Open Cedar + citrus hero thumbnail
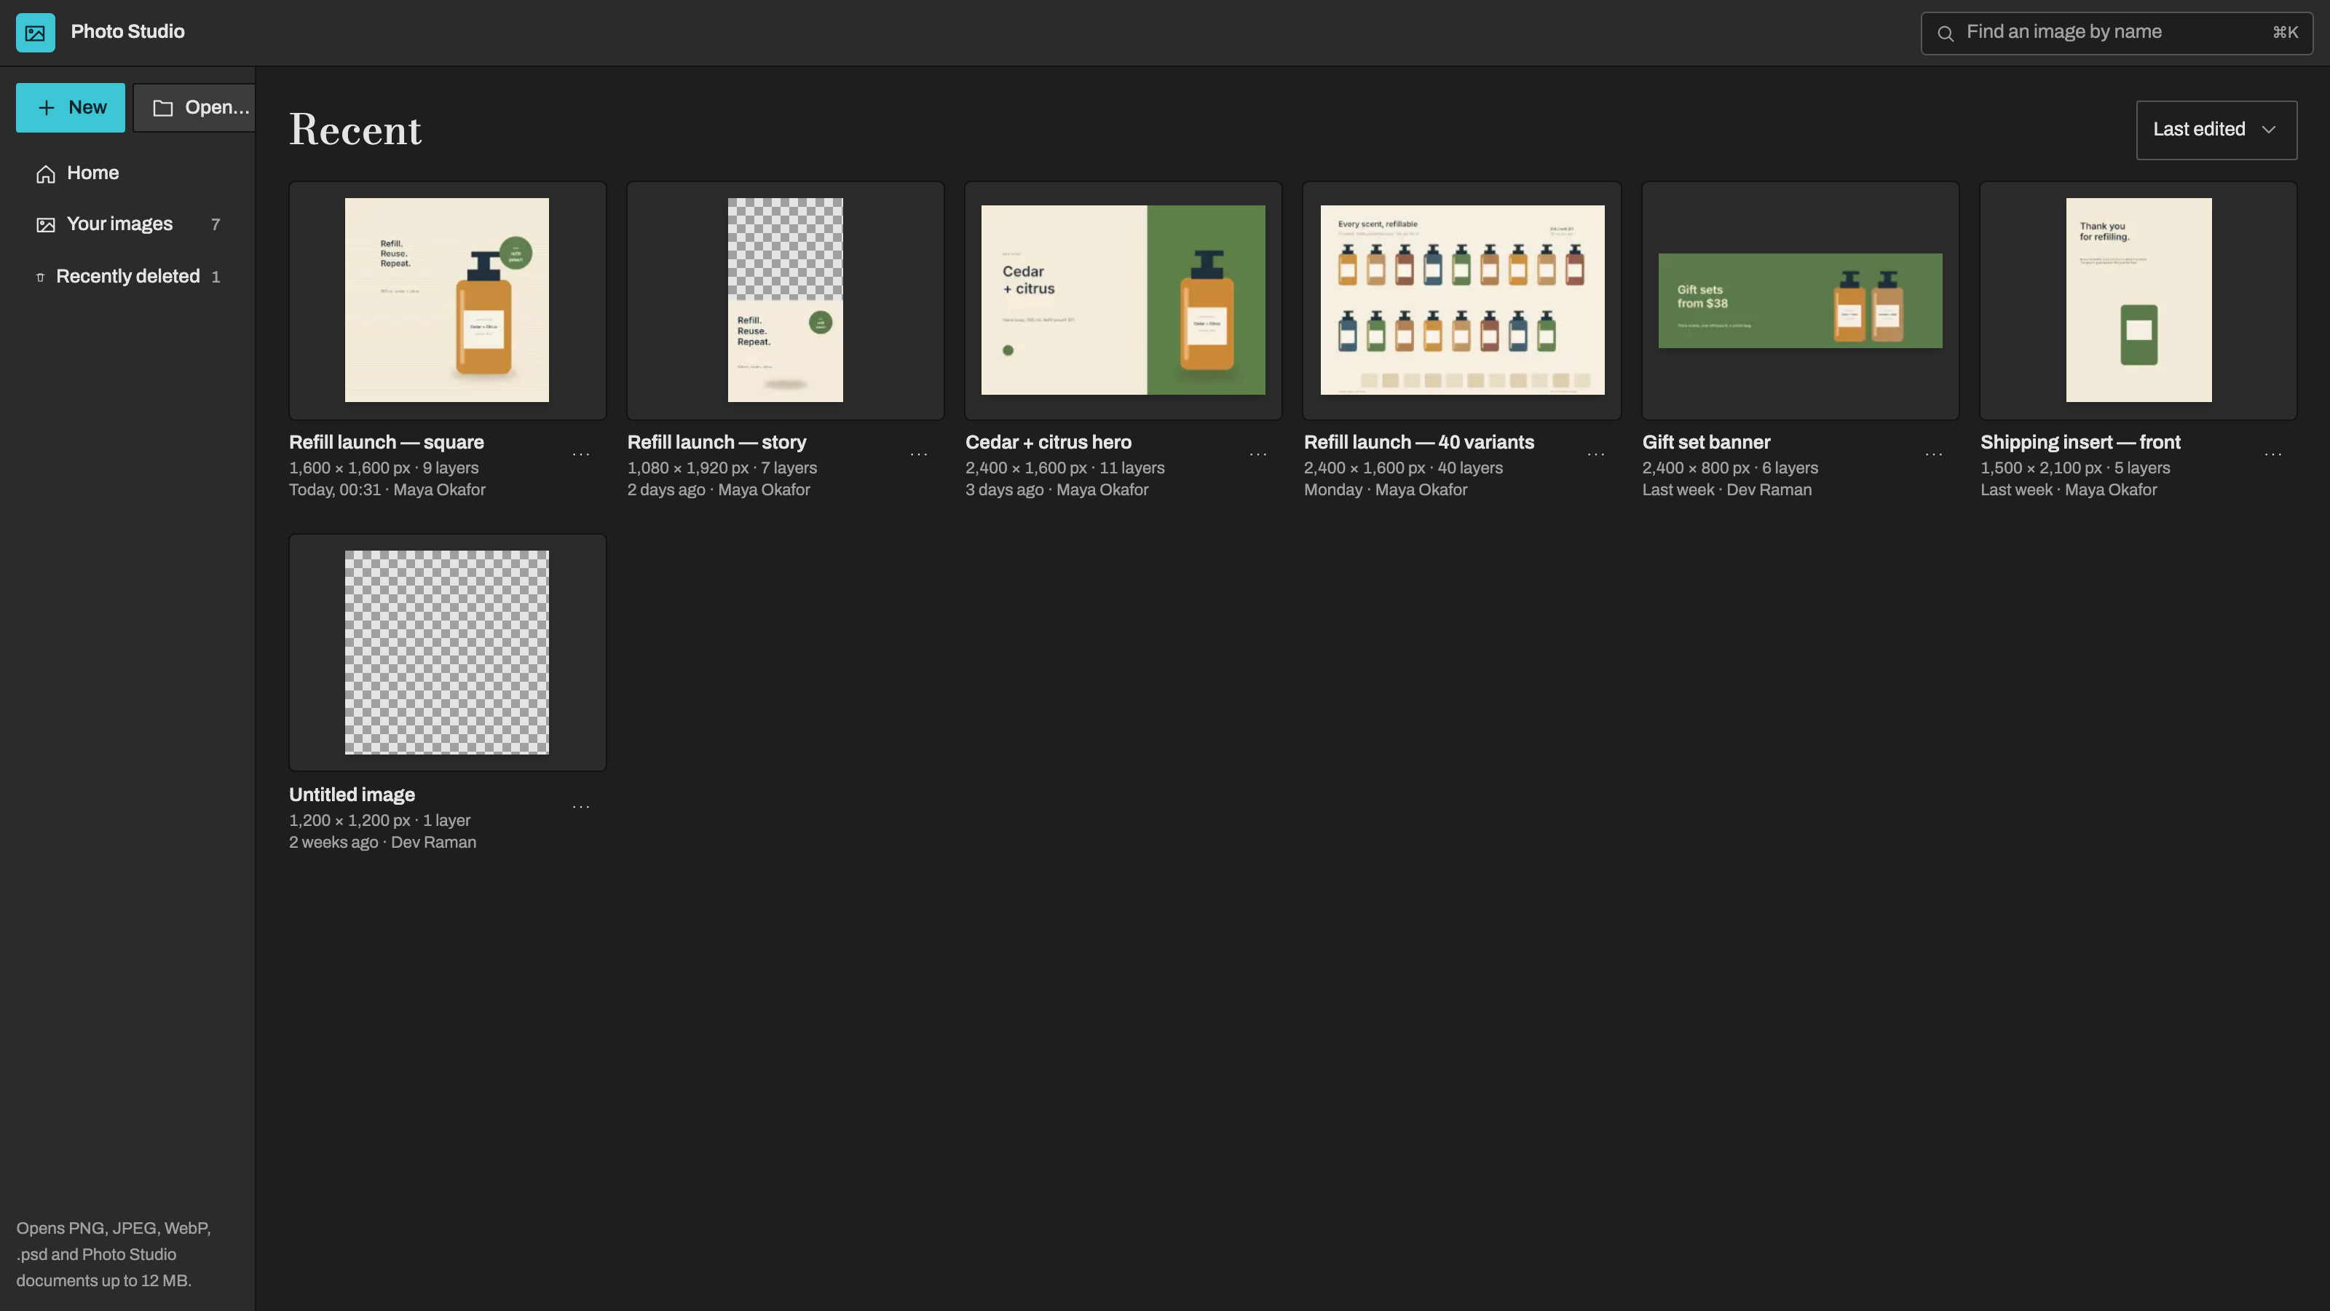 click(x=1123, y=300)
